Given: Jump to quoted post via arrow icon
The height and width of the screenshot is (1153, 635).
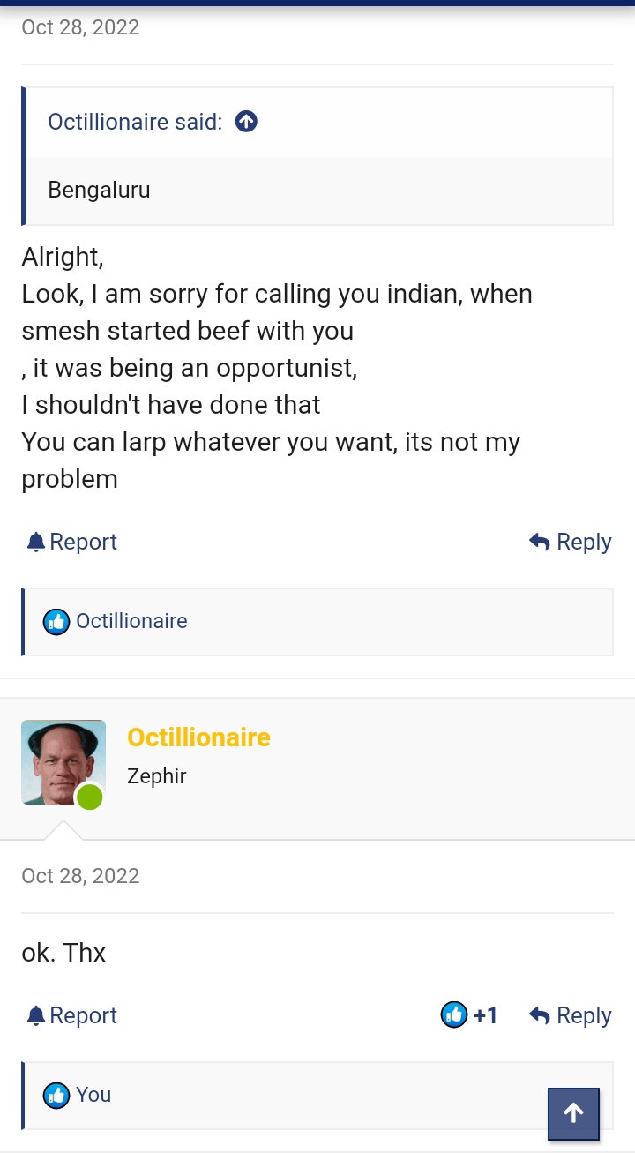Looking at the screenshot, I should tap(246, 122).
